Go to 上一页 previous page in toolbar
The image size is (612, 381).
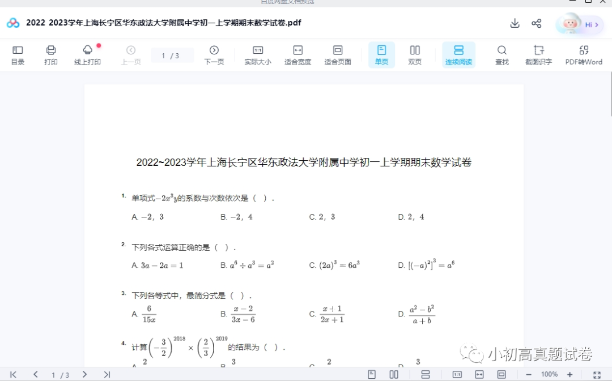pos(131,55)
